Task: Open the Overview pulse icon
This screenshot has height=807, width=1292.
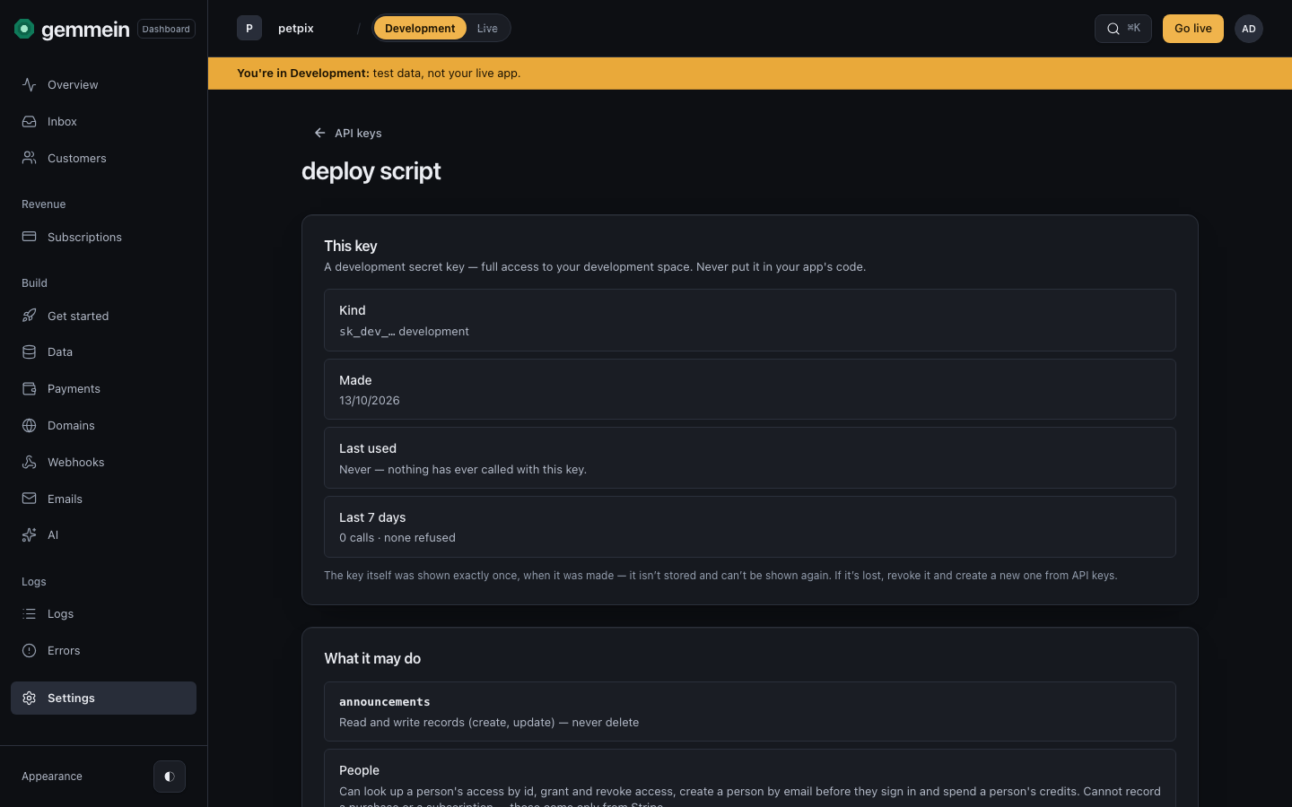Action: (30, 84)
